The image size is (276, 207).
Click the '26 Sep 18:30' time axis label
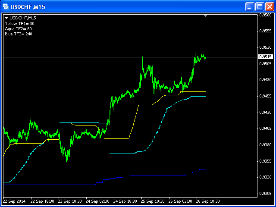pos(208,201)
